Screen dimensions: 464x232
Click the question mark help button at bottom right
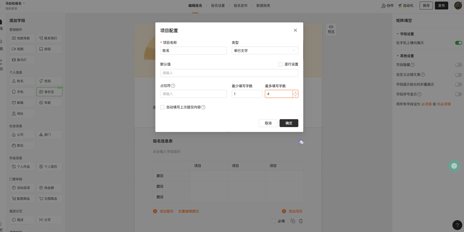(x=457, y=225)
